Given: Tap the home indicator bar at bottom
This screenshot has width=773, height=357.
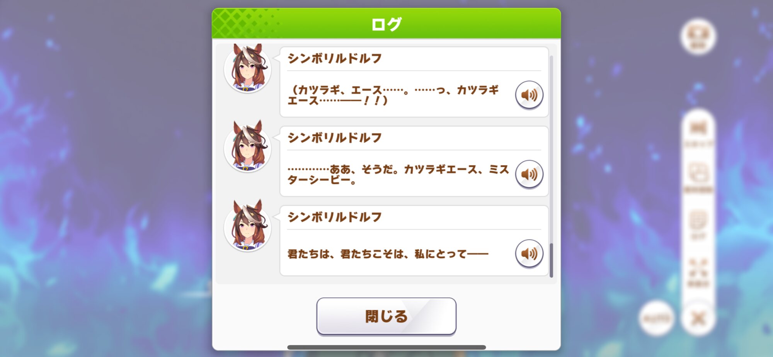Looking at the screenshot, I should click(386, 347).
